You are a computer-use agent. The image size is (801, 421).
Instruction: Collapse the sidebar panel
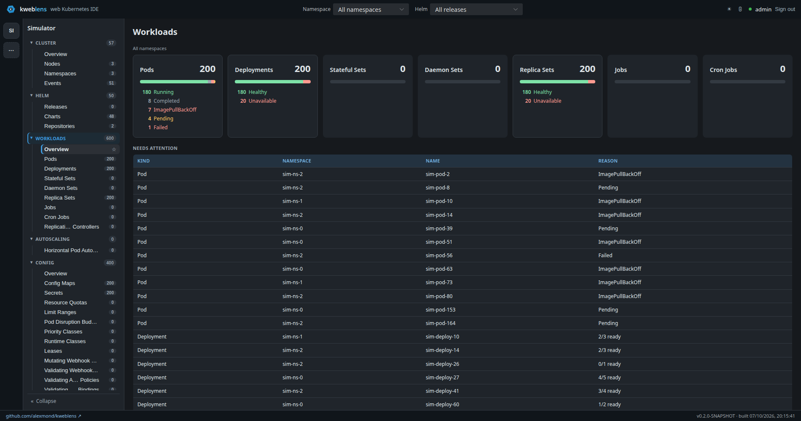coord(43,401)
